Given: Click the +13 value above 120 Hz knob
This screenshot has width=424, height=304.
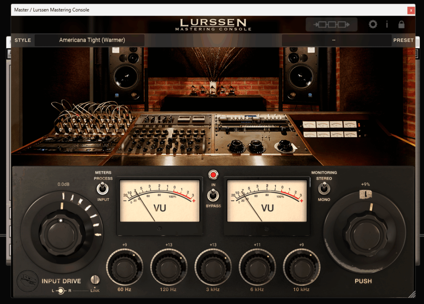Looking at the screenshot, I should click(169, 245).
